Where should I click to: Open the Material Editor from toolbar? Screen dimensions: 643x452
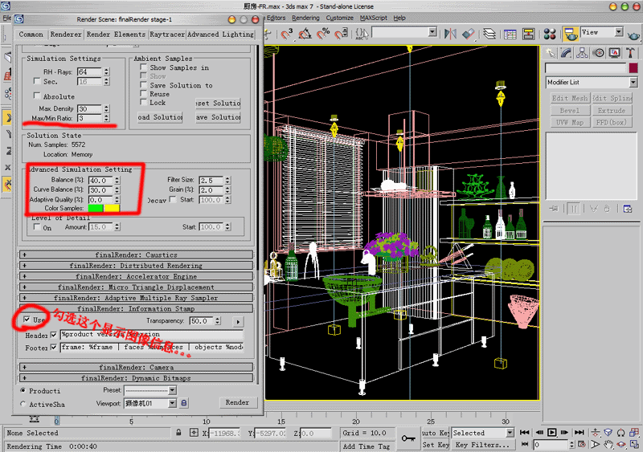pos(551,34)
